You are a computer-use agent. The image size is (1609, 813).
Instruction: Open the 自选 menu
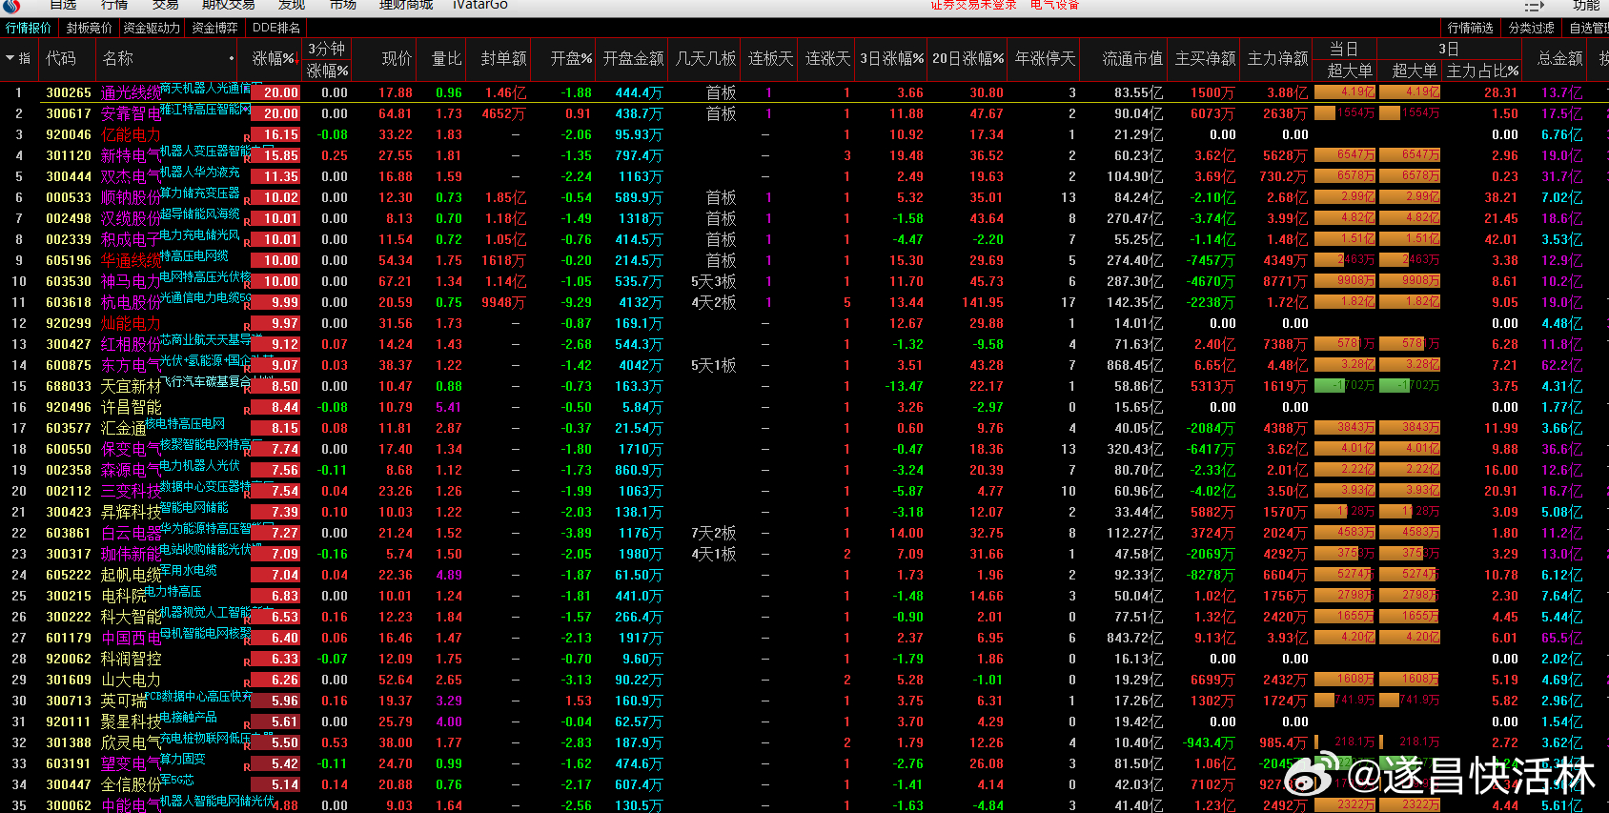[x=63, y=5]
